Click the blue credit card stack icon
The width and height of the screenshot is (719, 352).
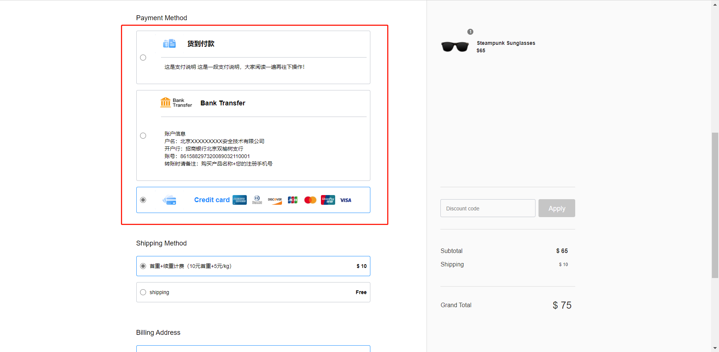tap(170, 200)
